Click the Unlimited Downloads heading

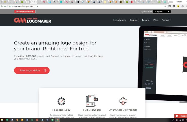123,110
